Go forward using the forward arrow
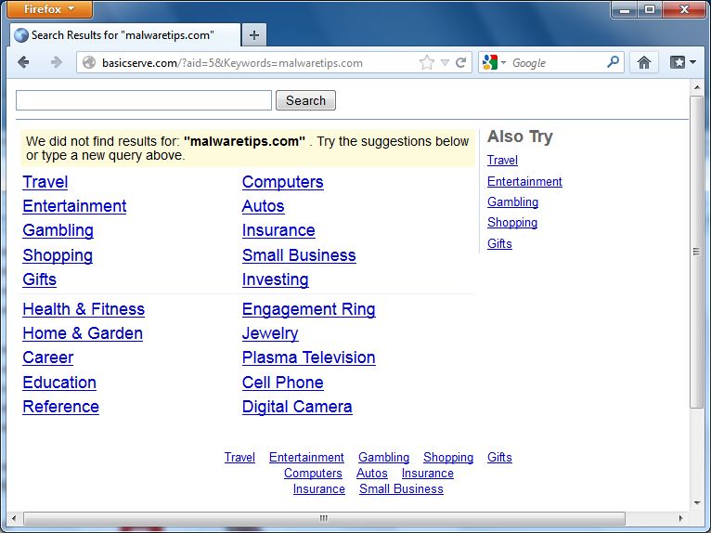 57,62
